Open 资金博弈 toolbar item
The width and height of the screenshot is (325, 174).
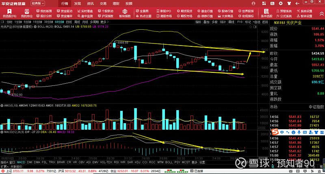tap(65, 16)
